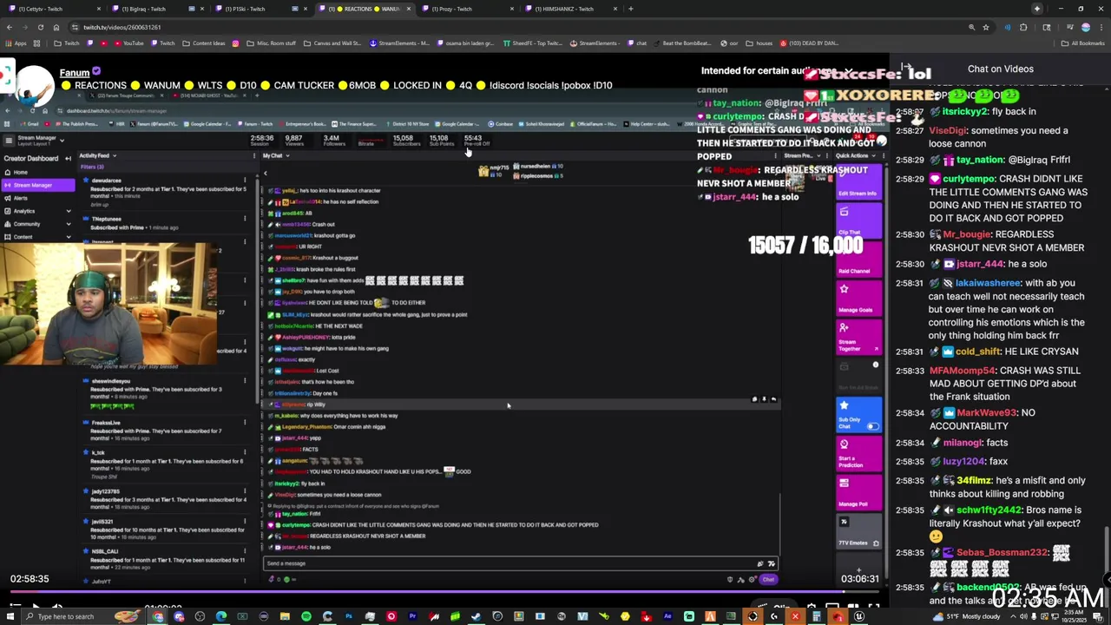
Task: Open the Chrome extensions puzzle icon
Action: (1023, 27)
